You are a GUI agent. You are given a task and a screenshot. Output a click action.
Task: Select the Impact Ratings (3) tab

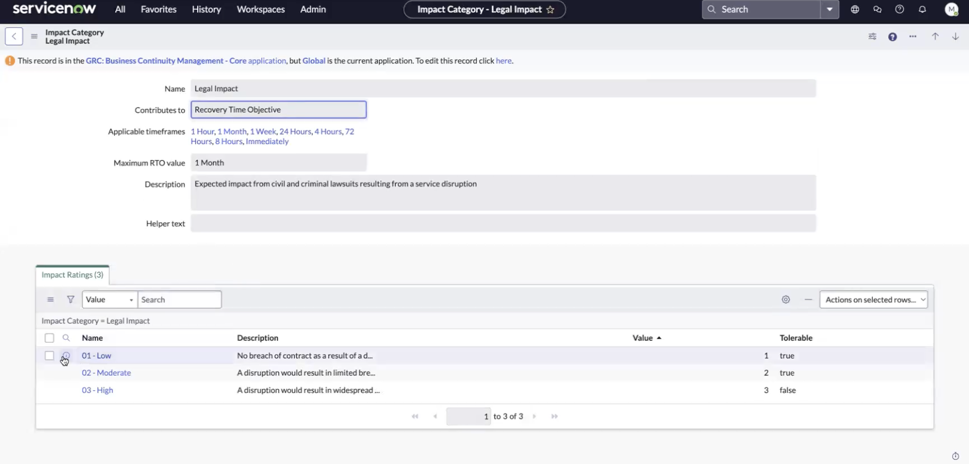click(72, 274)
